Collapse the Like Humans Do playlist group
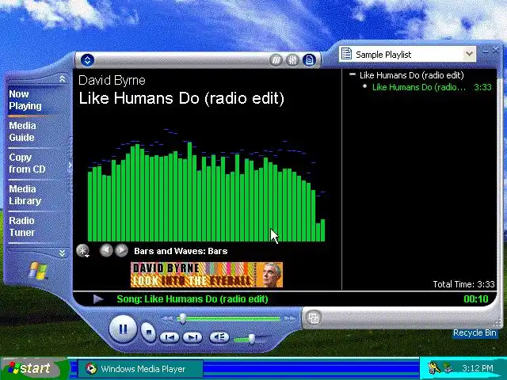Viewport: 507px width, 380px height. tap(353, 74)
